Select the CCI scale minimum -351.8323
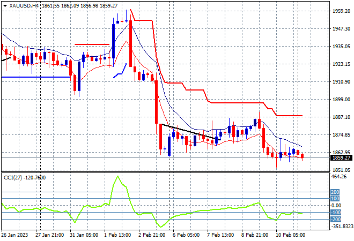The image size is (354, 241). (x=342, y=227)
